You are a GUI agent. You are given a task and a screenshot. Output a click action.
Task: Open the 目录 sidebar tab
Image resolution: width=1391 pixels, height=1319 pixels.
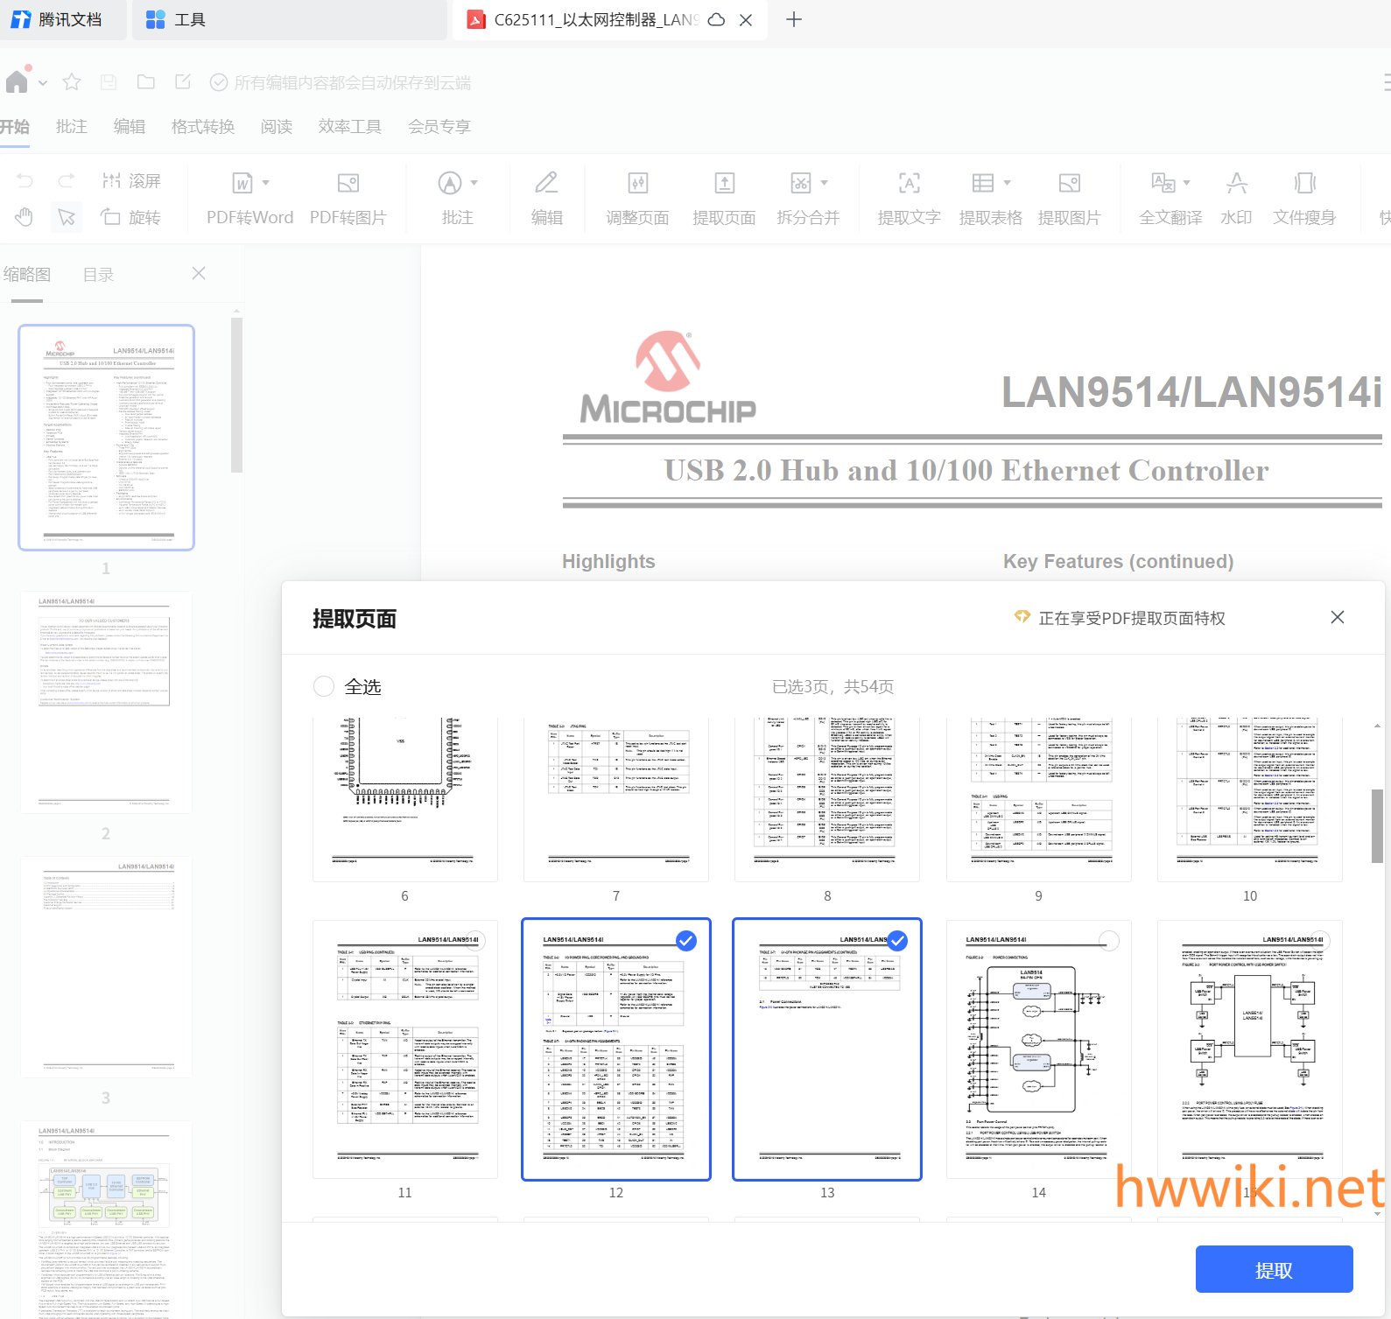98,275
